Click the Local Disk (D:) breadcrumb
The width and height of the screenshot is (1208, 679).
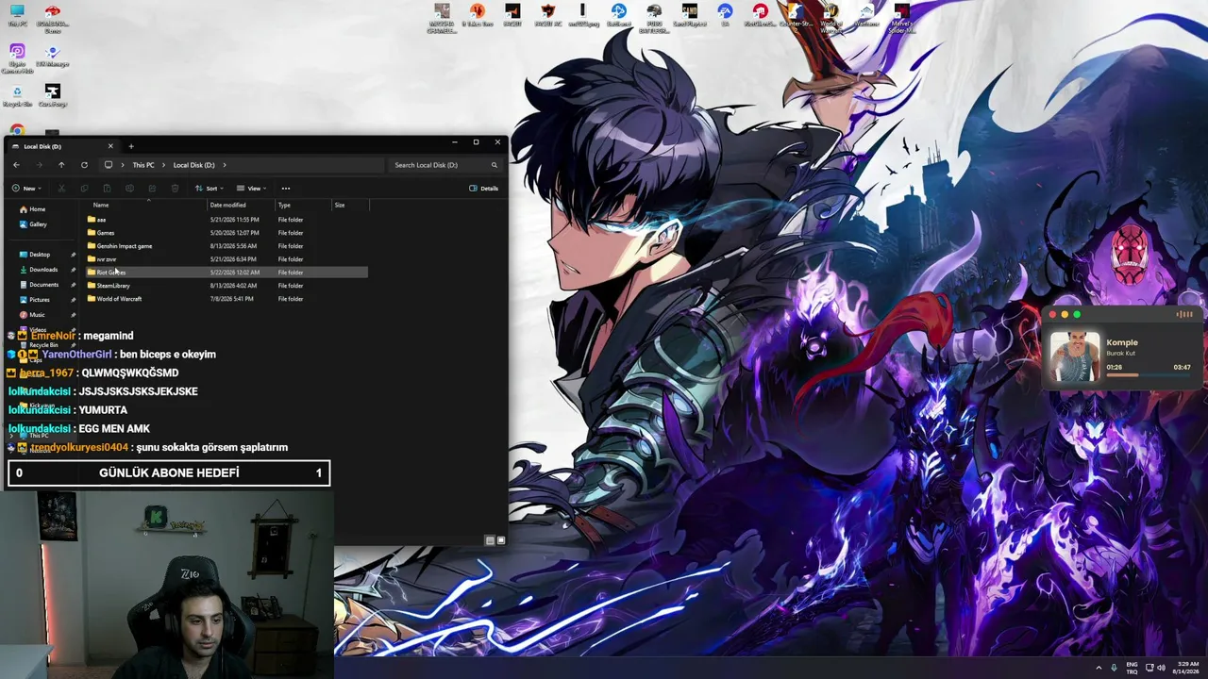pyautogui.click(x=193, y=165)
